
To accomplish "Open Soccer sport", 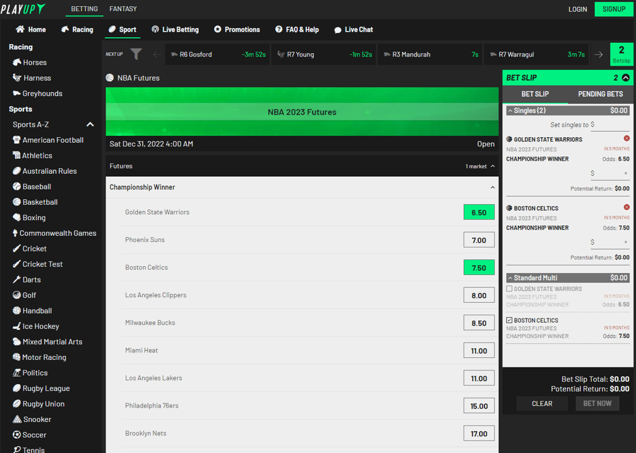I will (x=29, y=435).
